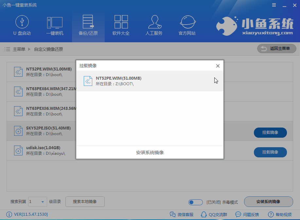Click the 返回主菜单 back button
Image resolution: width=300 pixels, height=220 pixels.
tap(276, 49)
